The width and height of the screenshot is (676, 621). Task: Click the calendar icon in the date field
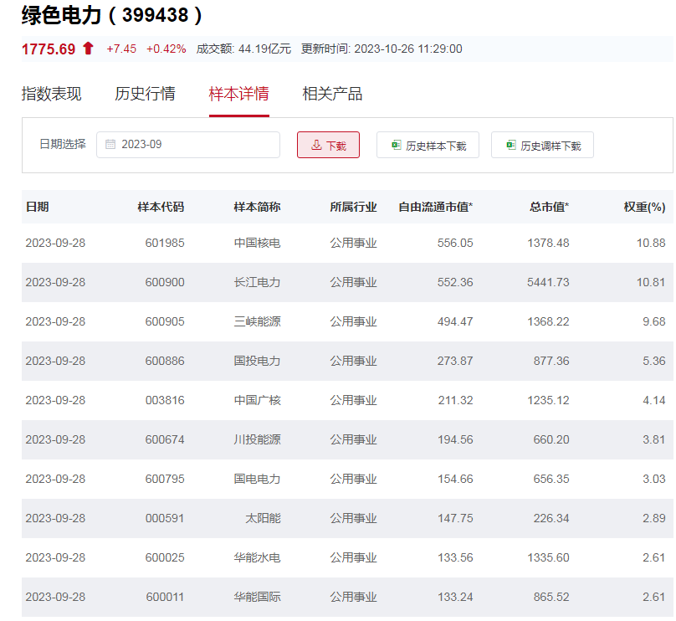click(x=110, y=145)
